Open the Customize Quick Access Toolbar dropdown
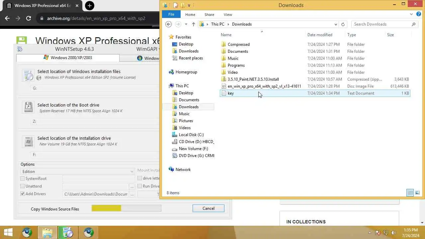The width and height of the screenshot is (425, 239). coord(189,5)
